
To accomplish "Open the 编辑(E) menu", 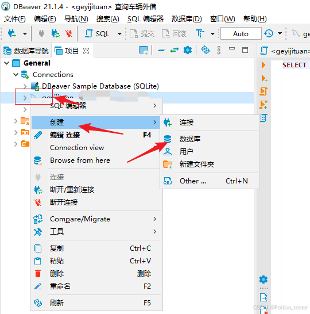I will [x=45, y=19].
